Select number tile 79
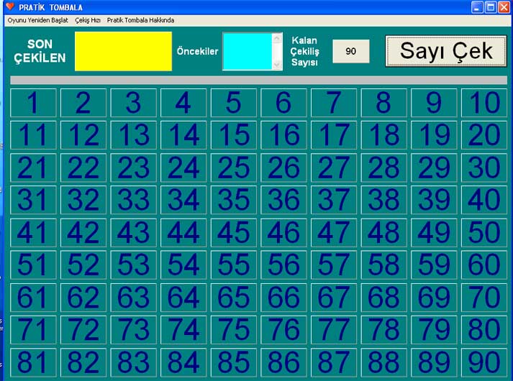The height and width of the screenshot is (381, 513). click(x=434, y=330)
